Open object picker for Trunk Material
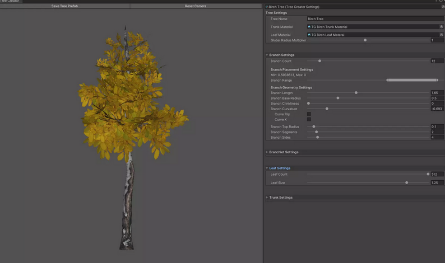The width and height of the screenshot is (445, 263). click(x=441, y=27)
